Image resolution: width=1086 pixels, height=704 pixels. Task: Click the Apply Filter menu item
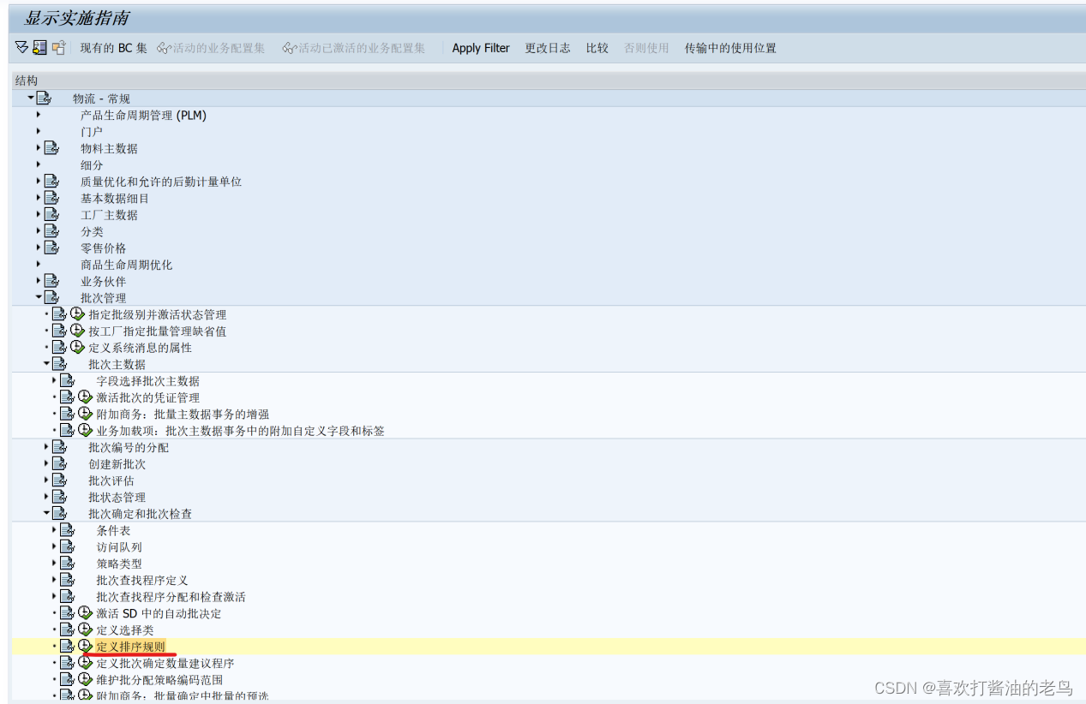[x=480, y=48]
